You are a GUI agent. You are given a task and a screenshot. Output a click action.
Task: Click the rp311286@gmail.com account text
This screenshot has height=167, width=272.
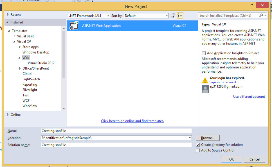[x=226, y=86]
